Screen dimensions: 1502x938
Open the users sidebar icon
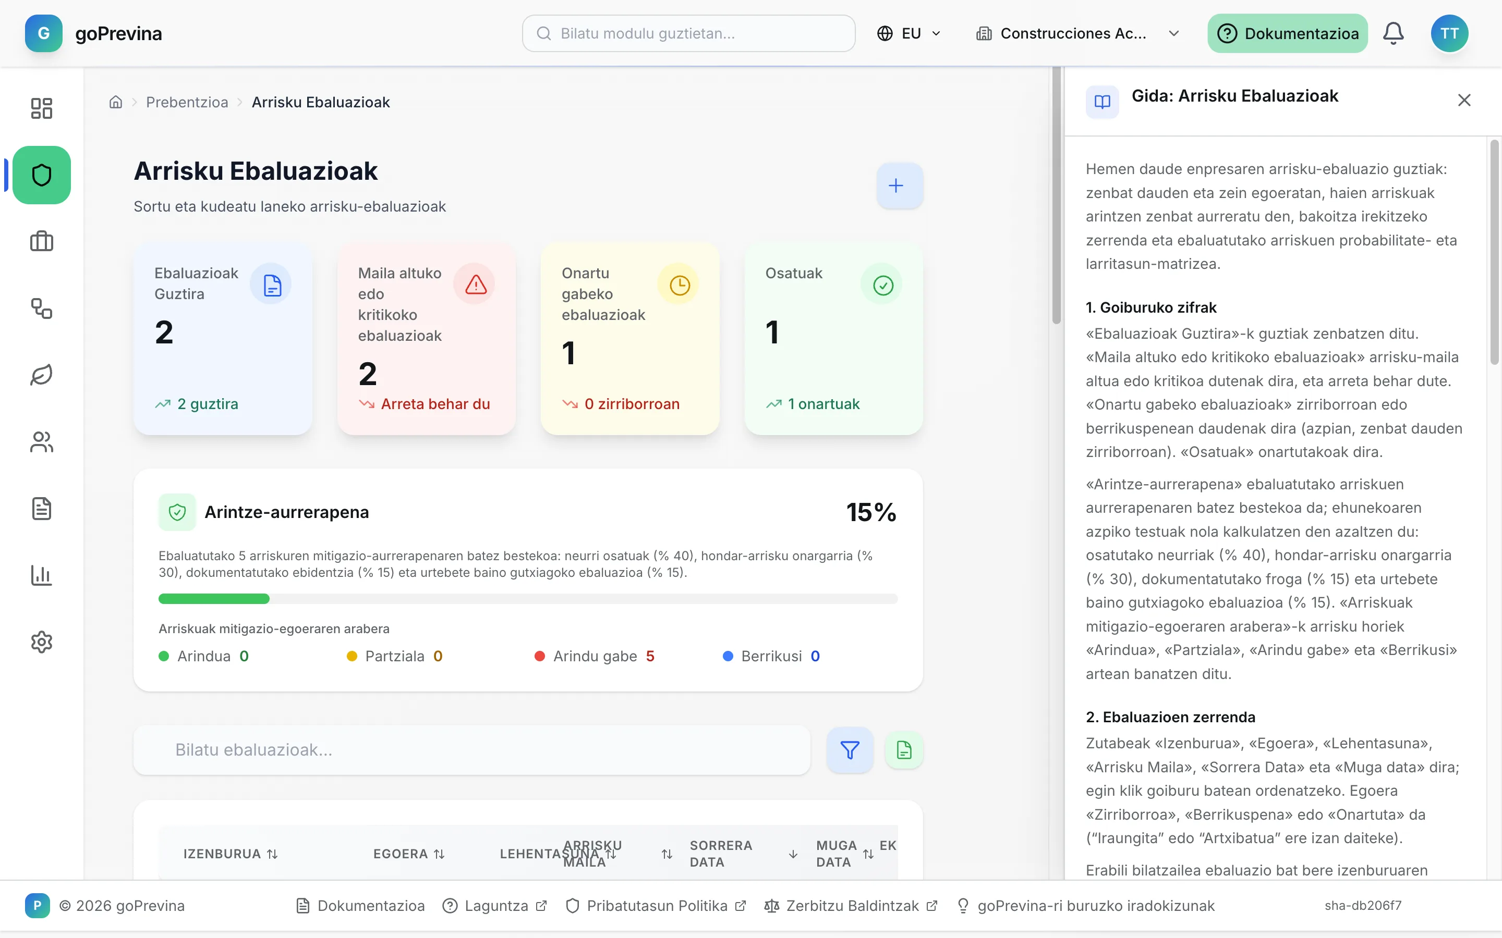[42, 442]
